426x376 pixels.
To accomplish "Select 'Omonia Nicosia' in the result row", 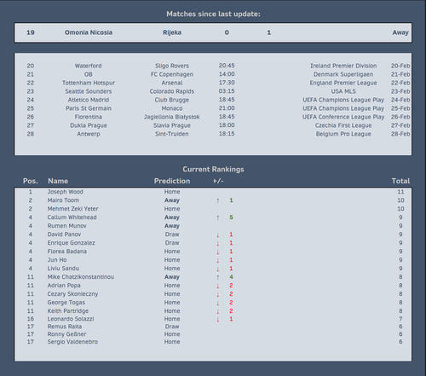I will click(89, 32).
